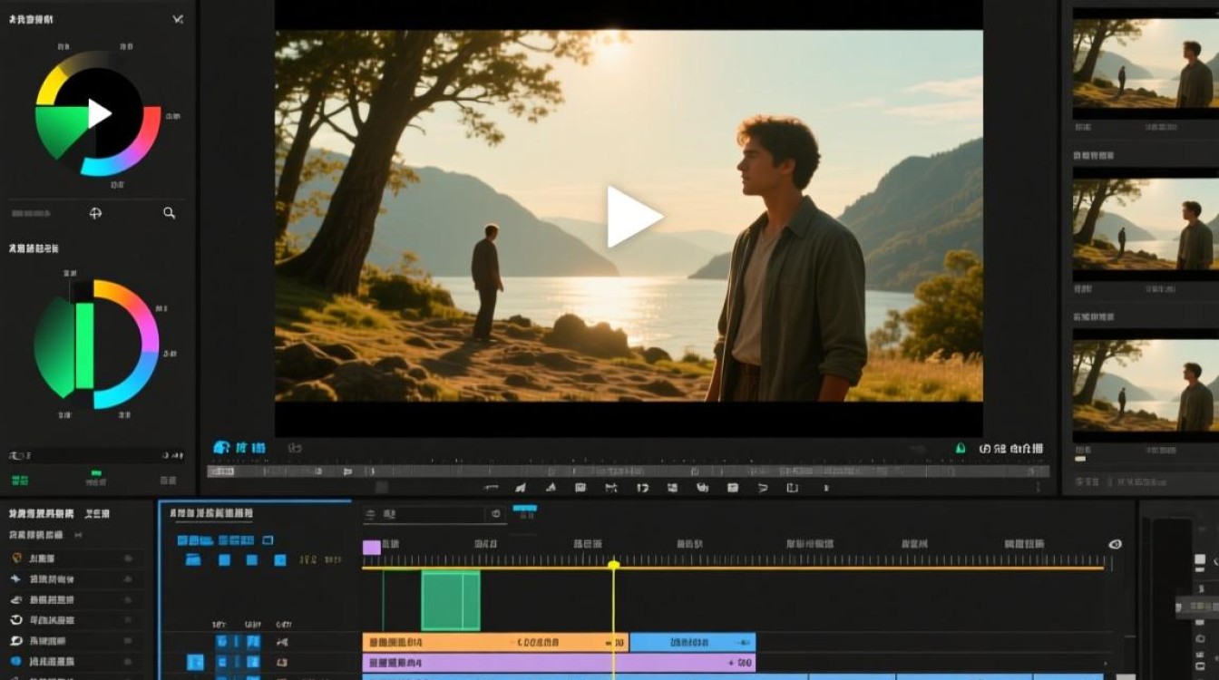This screenshot has width=1219, height=680.
Task: Open the first tab of the lower-left panel
Action: click(x=42, y=514)
